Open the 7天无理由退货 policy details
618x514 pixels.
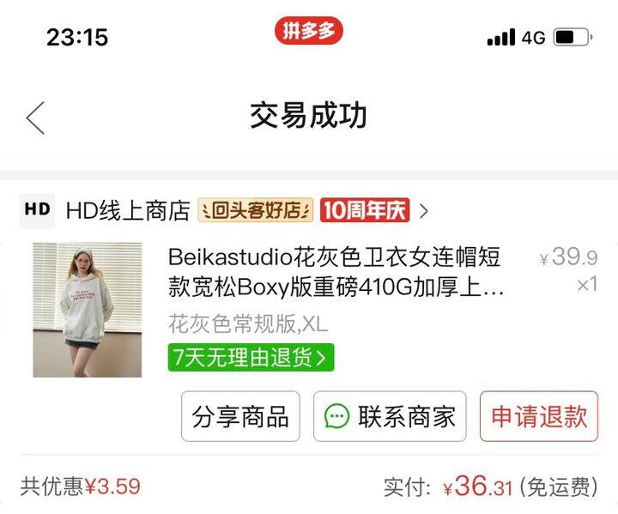(251, 358)
